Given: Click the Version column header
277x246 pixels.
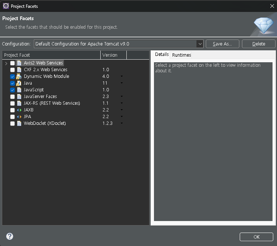Looking at the screenshot, I should pos(114,55).
